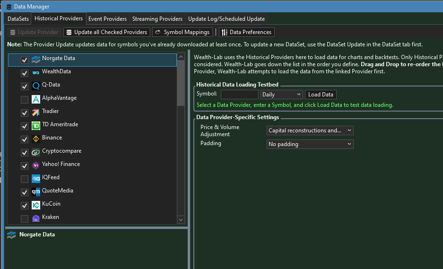Click the AlphaVantage provider icon
The width and height of the screenshot is (443, 269).
point(36,99)
